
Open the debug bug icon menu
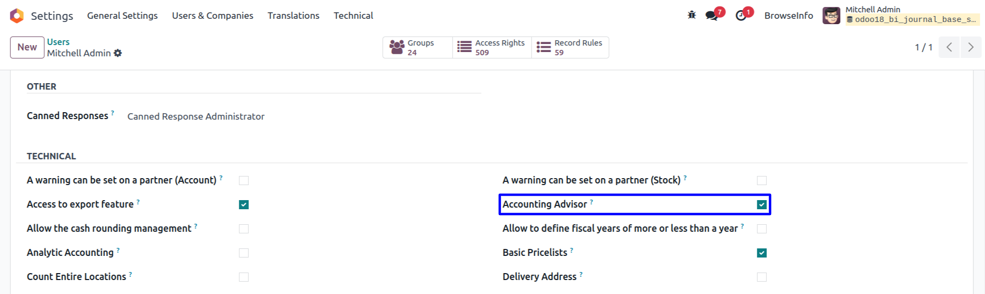[692, 15]
